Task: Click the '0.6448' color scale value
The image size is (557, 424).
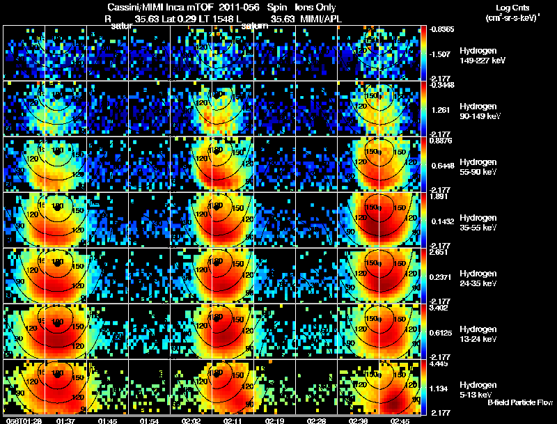Action: click(441, 166)
